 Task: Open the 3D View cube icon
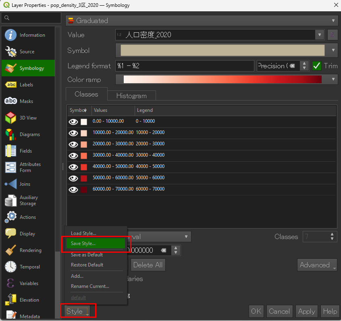10,118
